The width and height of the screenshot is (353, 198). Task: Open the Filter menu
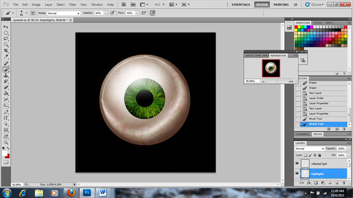(72, 5)
